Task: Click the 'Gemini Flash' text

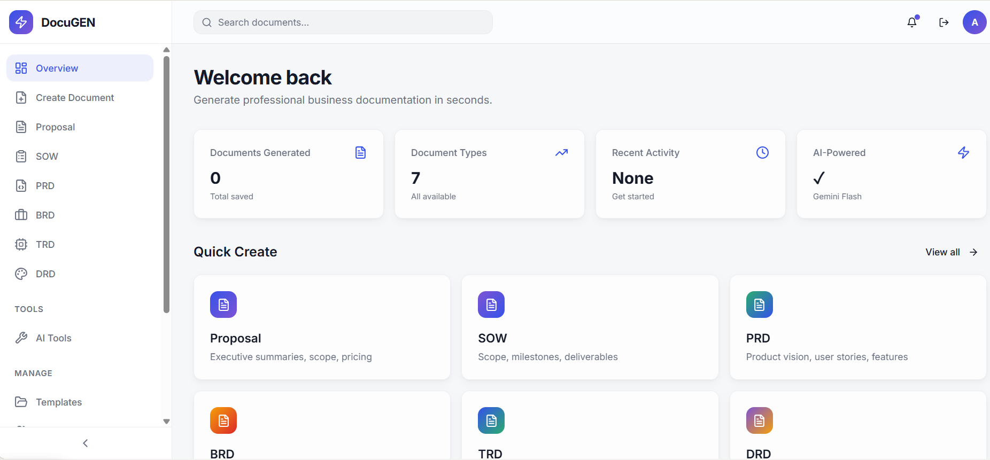Action: [837, 197]
